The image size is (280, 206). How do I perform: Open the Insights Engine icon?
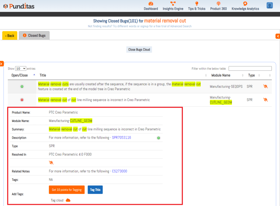173,4
